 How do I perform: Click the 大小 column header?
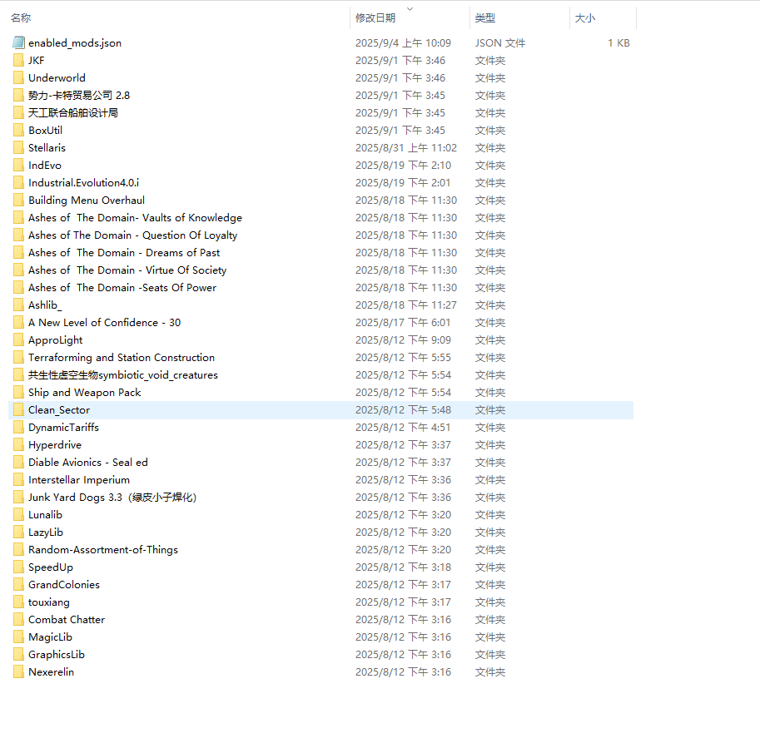coord(584,17)
